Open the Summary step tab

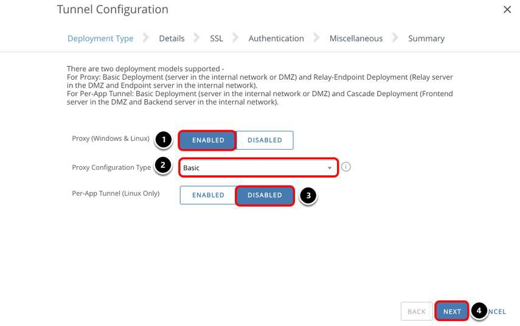point(426,38)
